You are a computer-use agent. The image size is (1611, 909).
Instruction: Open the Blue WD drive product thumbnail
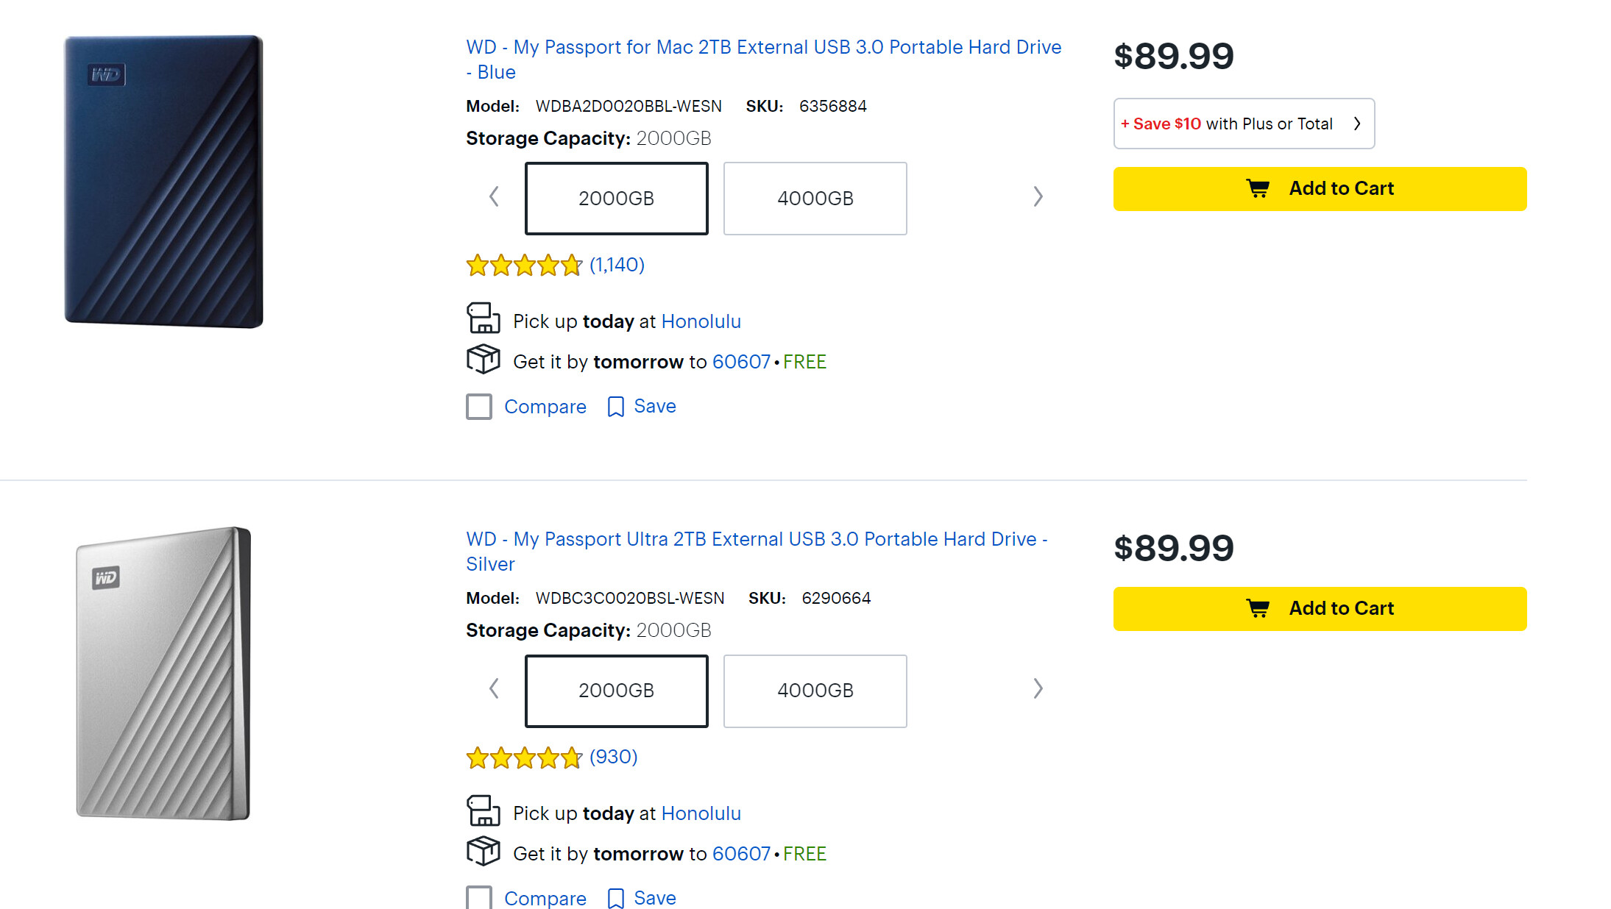[163, 182]
